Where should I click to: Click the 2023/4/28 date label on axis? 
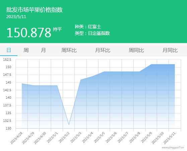coord(16,138)
